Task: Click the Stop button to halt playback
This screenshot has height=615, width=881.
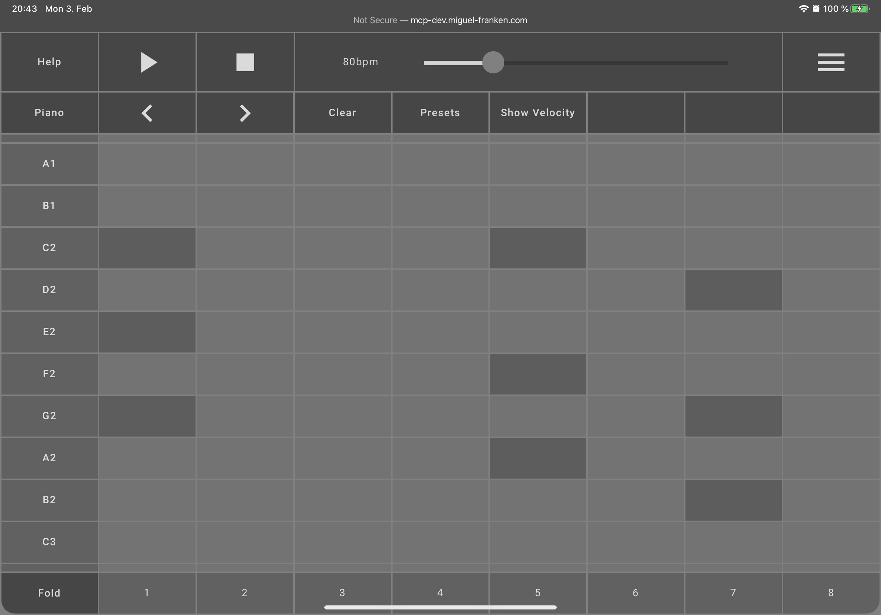Action: (244, 62)
